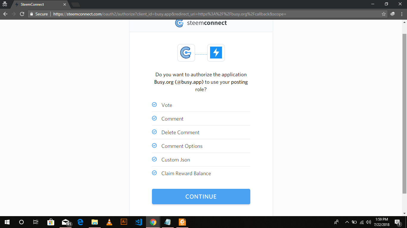
Task: Click the check icon beside Custom Json
Action: pyautogui.click(x=154, y=159)
